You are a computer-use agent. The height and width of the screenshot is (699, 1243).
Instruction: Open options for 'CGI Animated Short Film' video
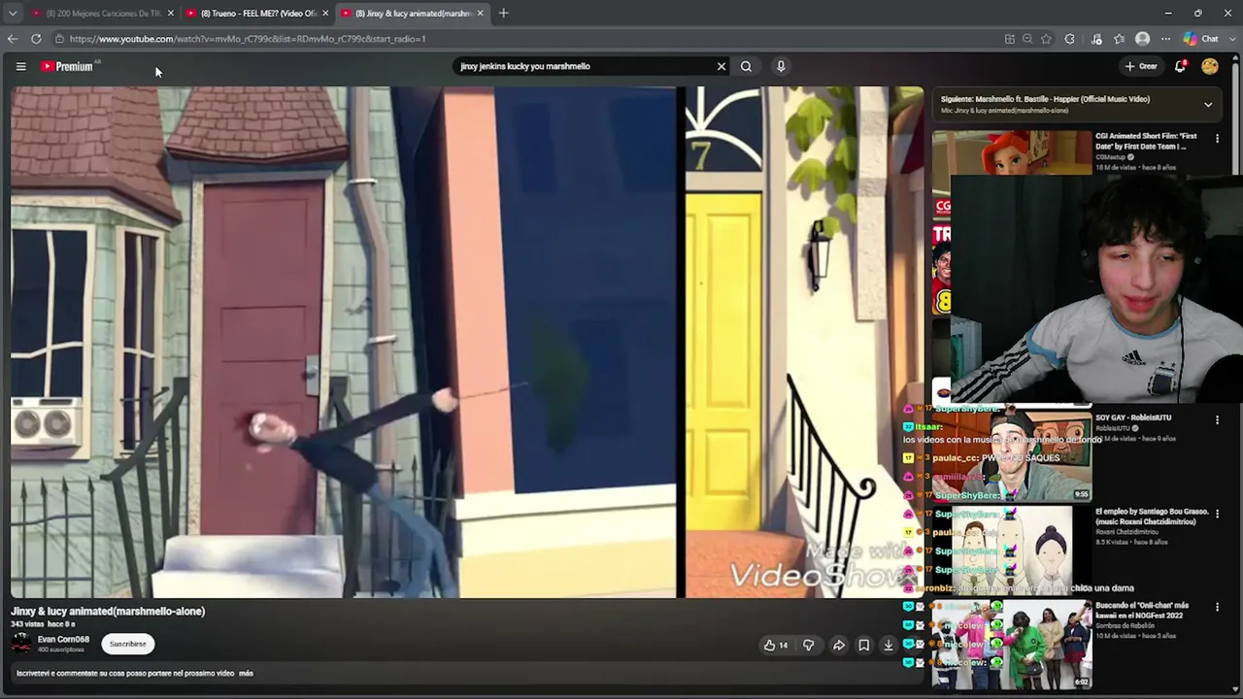coord(1217,139)
